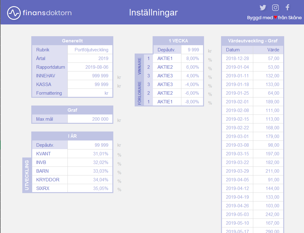This screenshot has height=233, width=304.
Task: Select the date cell 2019-04-26
Action: coord(237,206)
